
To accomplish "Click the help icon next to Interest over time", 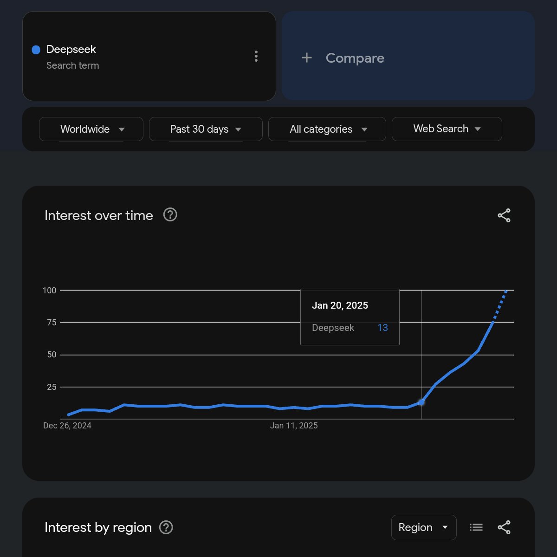I will click(170, 214).
